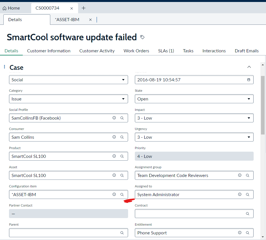
Task: Open lookup search for the Entitlement field
Action: [247, 233]
